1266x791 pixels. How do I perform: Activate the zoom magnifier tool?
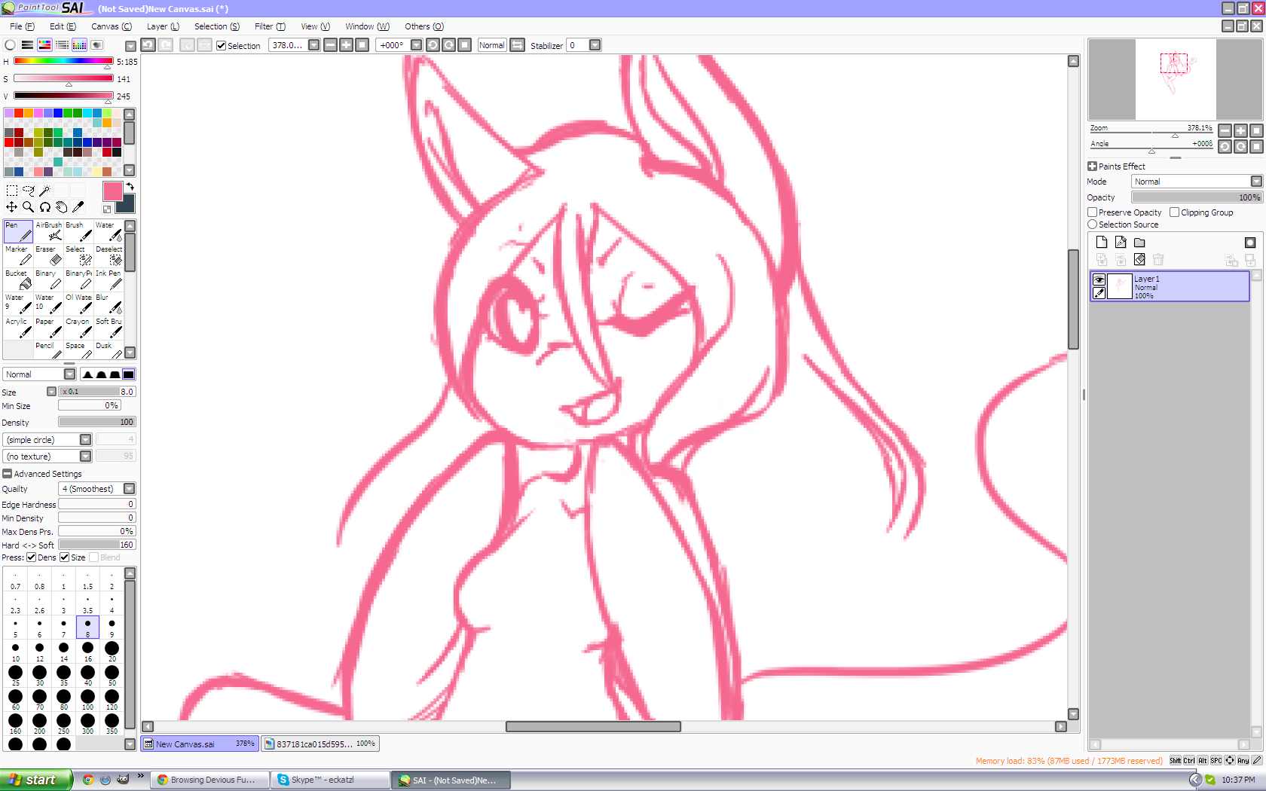29,207
